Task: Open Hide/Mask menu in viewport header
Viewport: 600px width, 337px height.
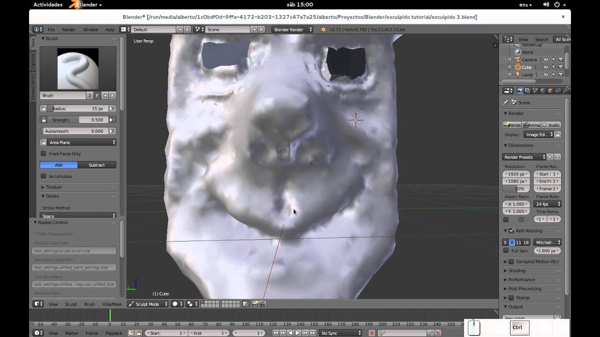Action: (x=112, y=304)
